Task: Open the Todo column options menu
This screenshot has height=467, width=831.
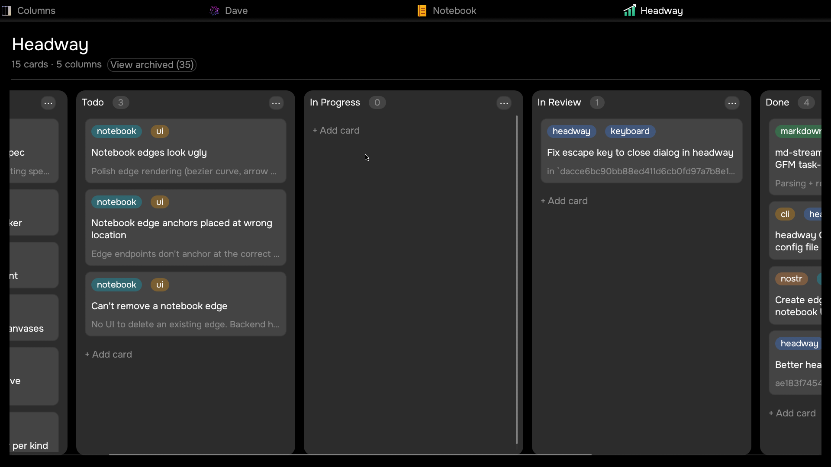Action: (x=276, y=103)
